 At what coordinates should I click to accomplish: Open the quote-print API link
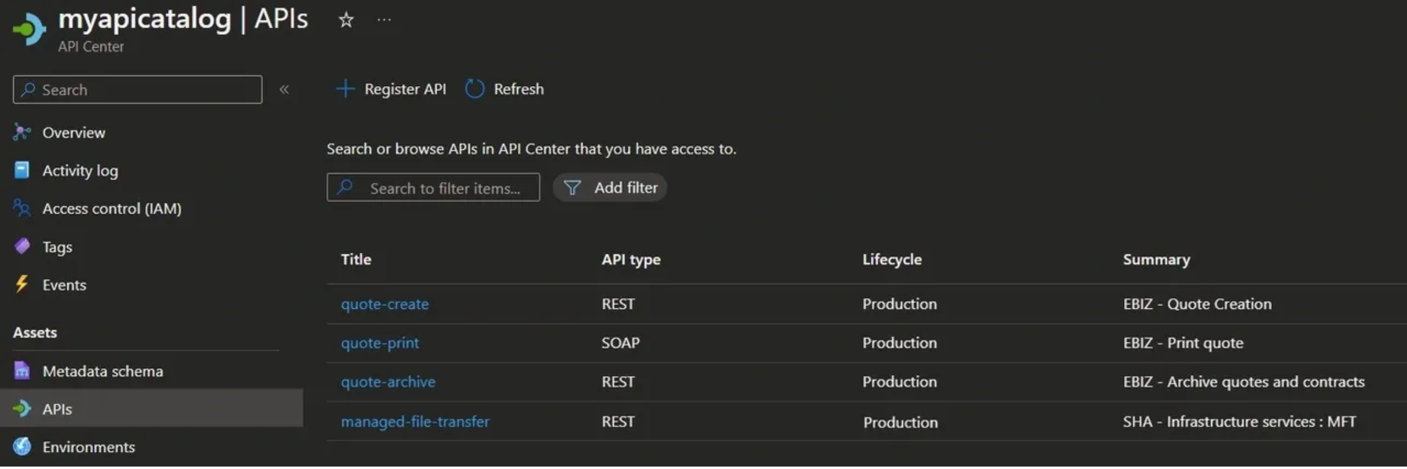click(x=380, y=343)
